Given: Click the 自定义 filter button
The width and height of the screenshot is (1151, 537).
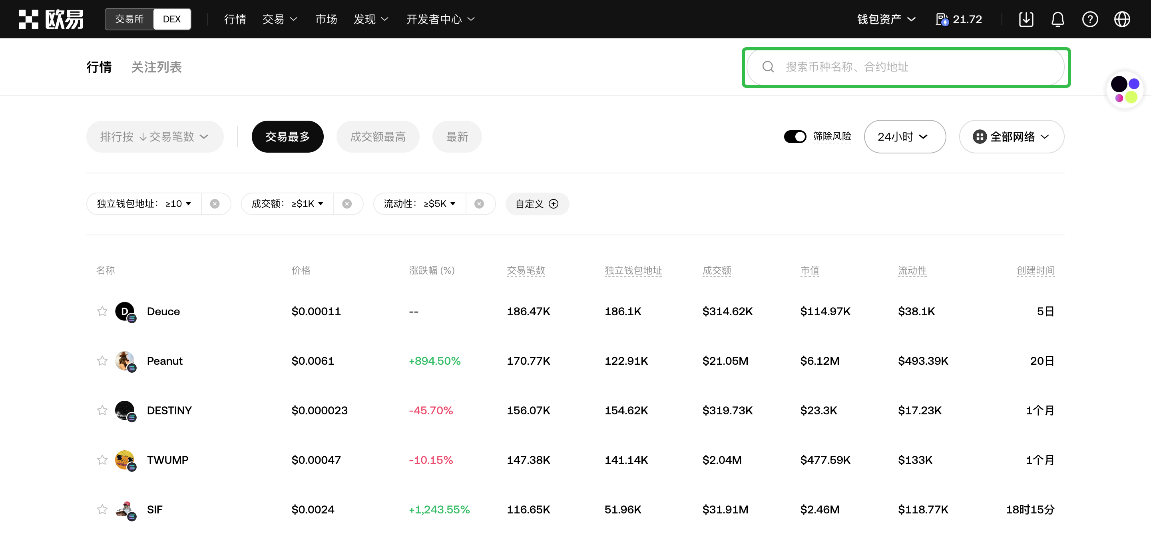Looking at the screenshot, I should 537,204.
